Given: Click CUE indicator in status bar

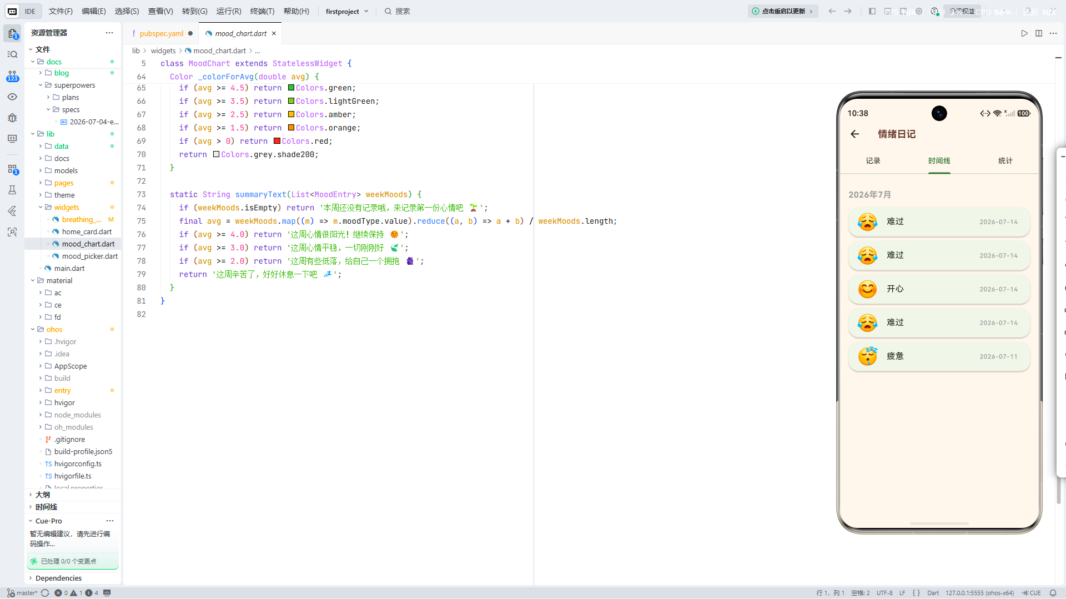Looking at the screenshot, I should pyautogui.click(x=1032, y=593).
